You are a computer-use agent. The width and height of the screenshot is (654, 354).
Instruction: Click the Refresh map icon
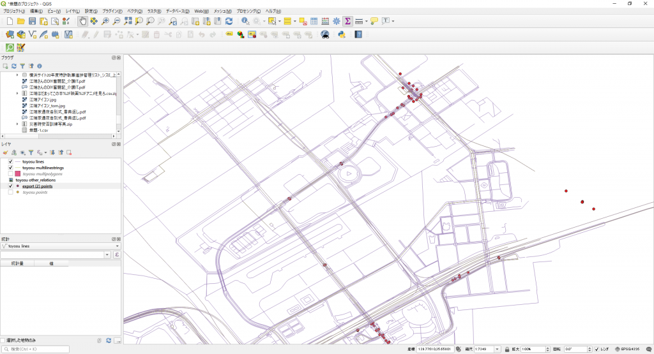point(228,21)
